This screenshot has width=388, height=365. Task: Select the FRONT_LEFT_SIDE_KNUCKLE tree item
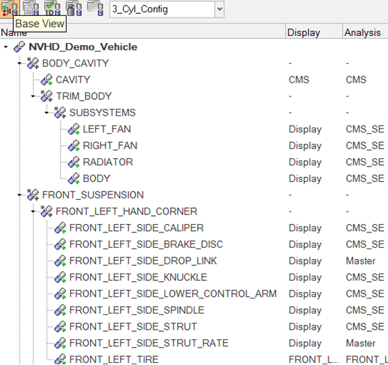click(x=138, y=278)
